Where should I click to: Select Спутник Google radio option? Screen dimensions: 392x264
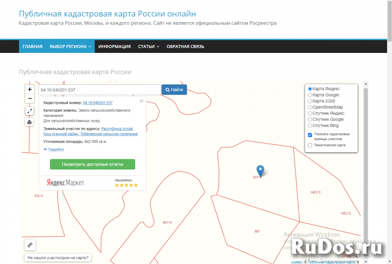click(310, 120)
